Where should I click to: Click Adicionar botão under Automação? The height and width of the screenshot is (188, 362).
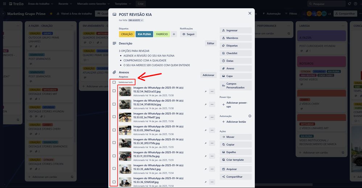pos(236,121)
